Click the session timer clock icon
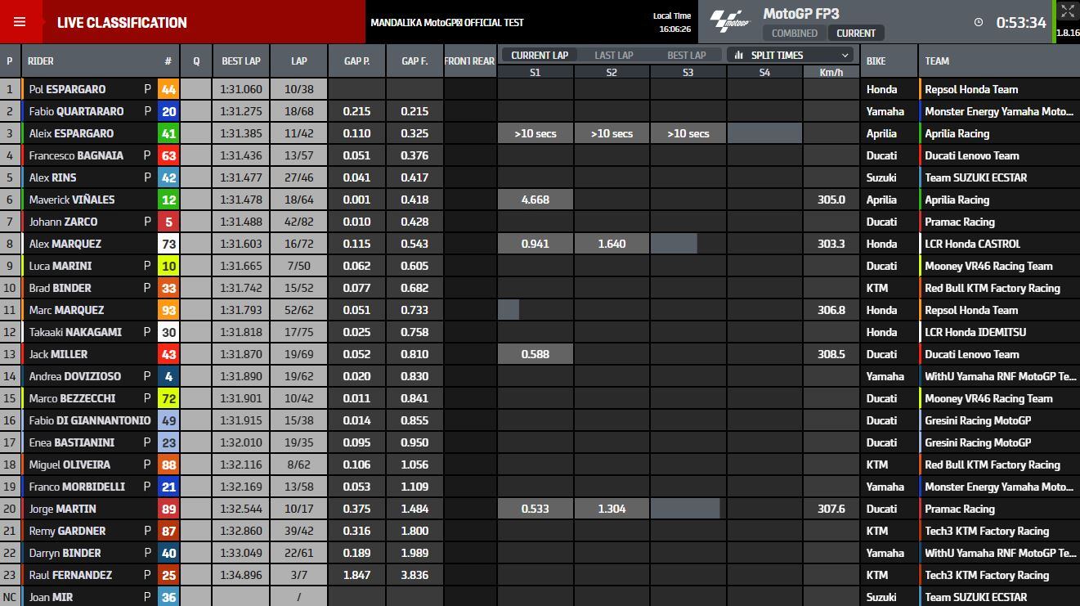The width and height of the screenshot is (1080, 606). click(979, 22)
